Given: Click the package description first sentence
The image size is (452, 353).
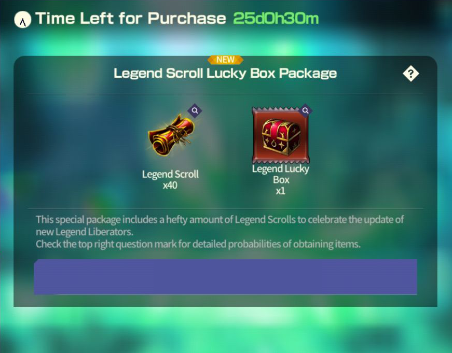Looking at the screenshot, I should tap(220, 225).
